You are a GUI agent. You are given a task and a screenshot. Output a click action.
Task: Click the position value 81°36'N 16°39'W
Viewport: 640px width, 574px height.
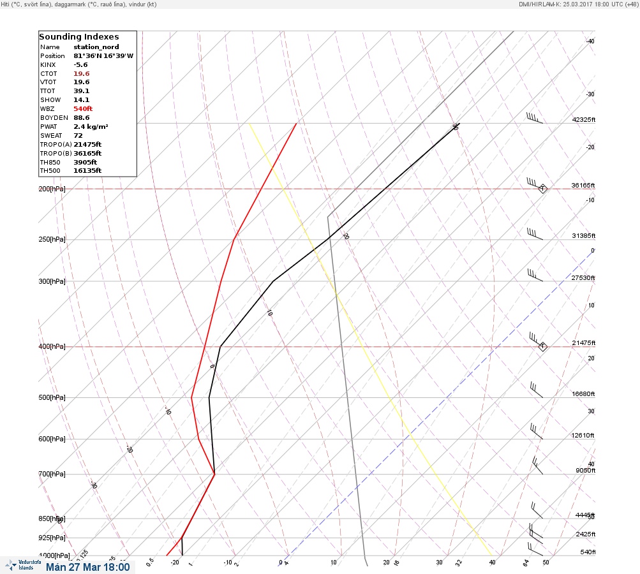pos(103,56)
